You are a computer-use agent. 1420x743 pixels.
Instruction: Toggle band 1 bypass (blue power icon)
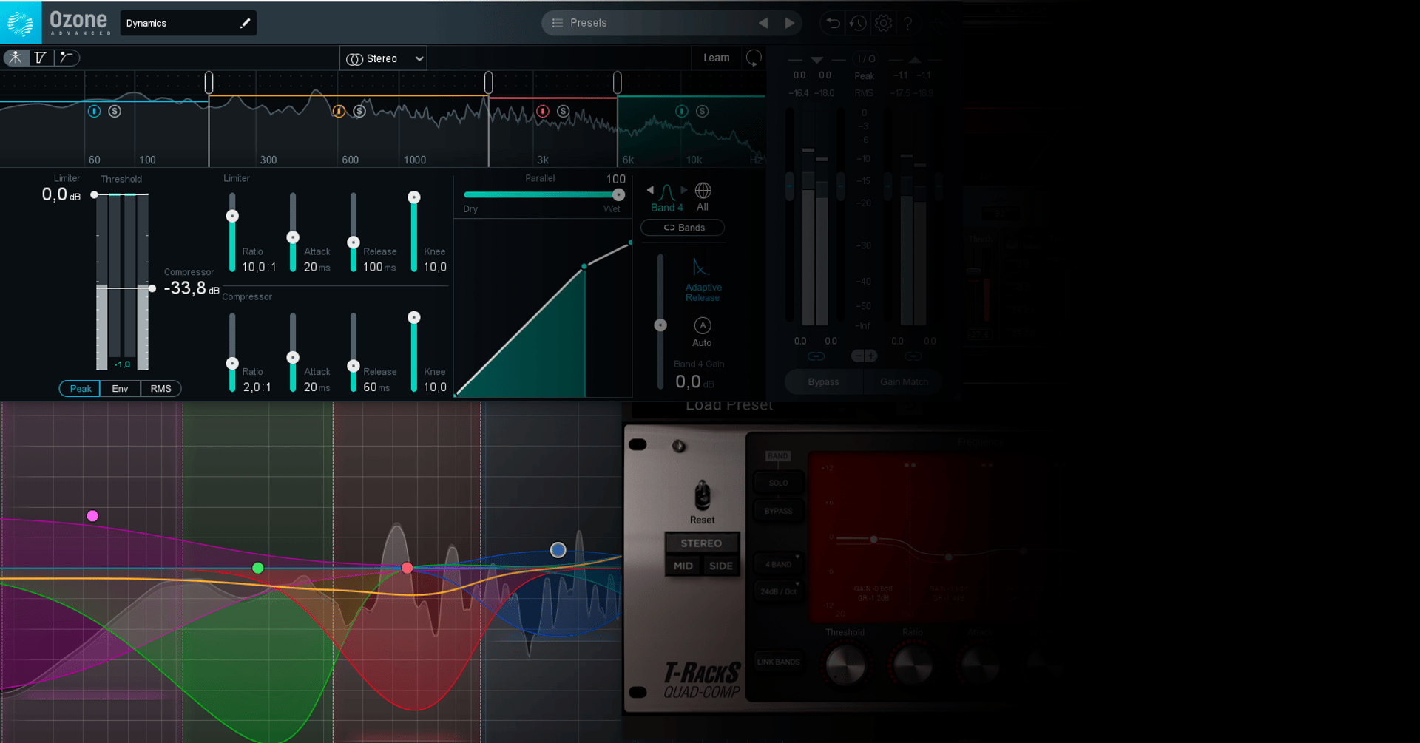point(94,111)
